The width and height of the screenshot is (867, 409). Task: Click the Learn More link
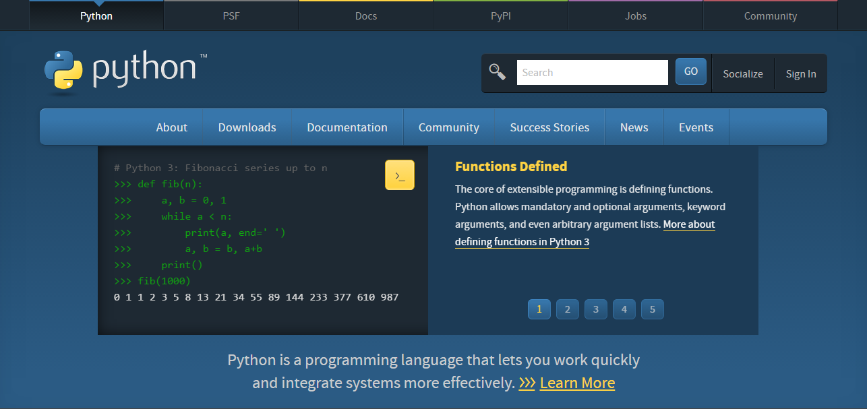[x=577, y=383]
